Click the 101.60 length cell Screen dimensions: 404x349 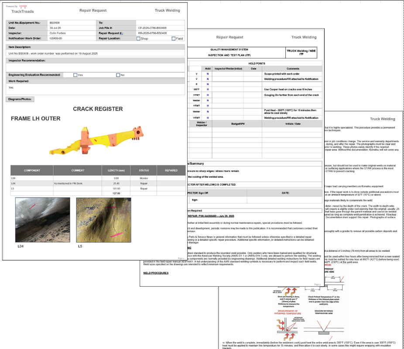pyautogui.click(x=116, y=188)
